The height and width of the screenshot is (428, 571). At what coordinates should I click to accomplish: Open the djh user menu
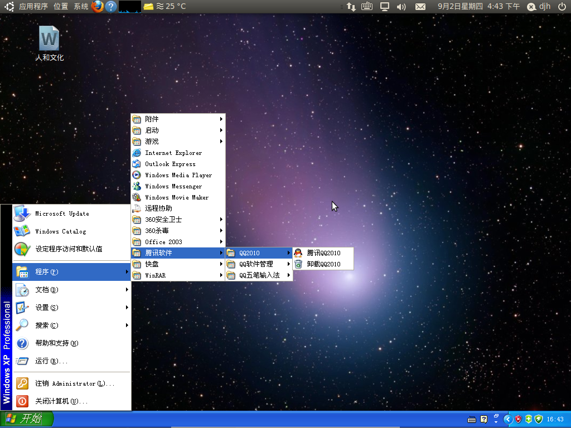pyautogui.click(x=539, y=7)
